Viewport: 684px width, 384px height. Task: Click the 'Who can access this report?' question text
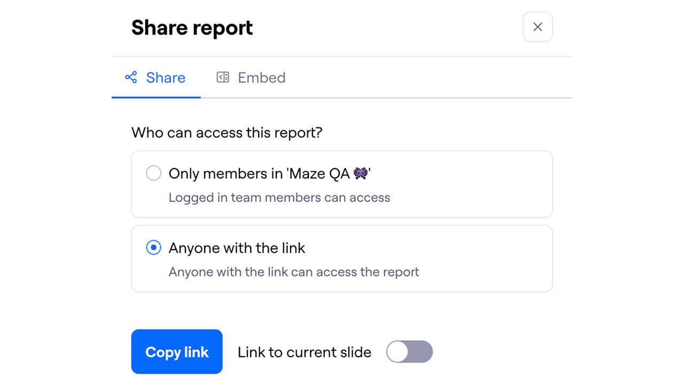pyautogui.click(x=227, y=132)
